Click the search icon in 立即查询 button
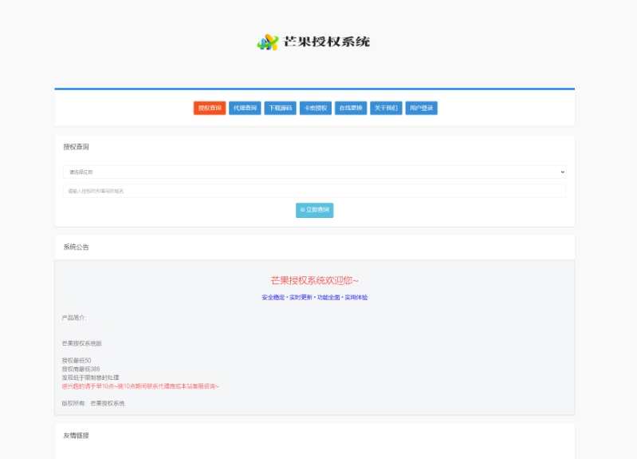The image size is (637, 459). tap(302, 210)
